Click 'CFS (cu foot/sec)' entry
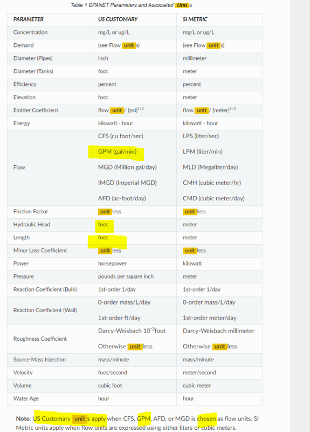 (x=120, y=136)
